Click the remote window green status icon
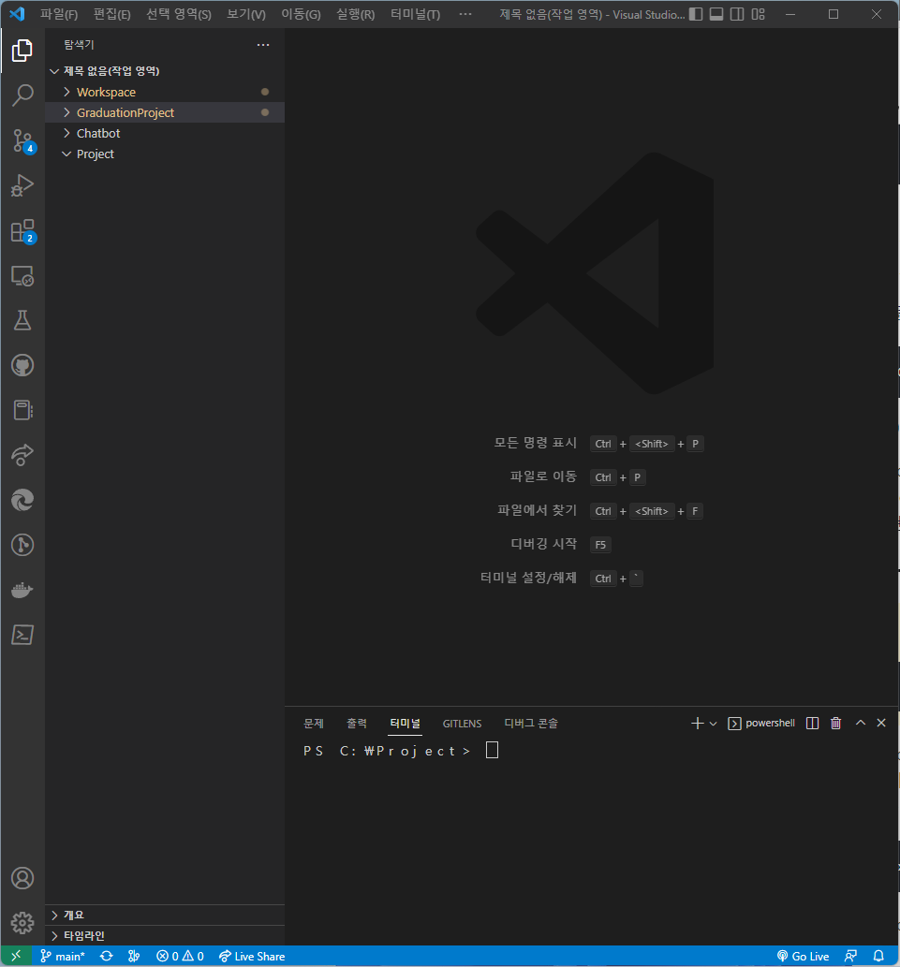Screen dimensions: 900x967 pyautogui.click(x=16, y=956)
